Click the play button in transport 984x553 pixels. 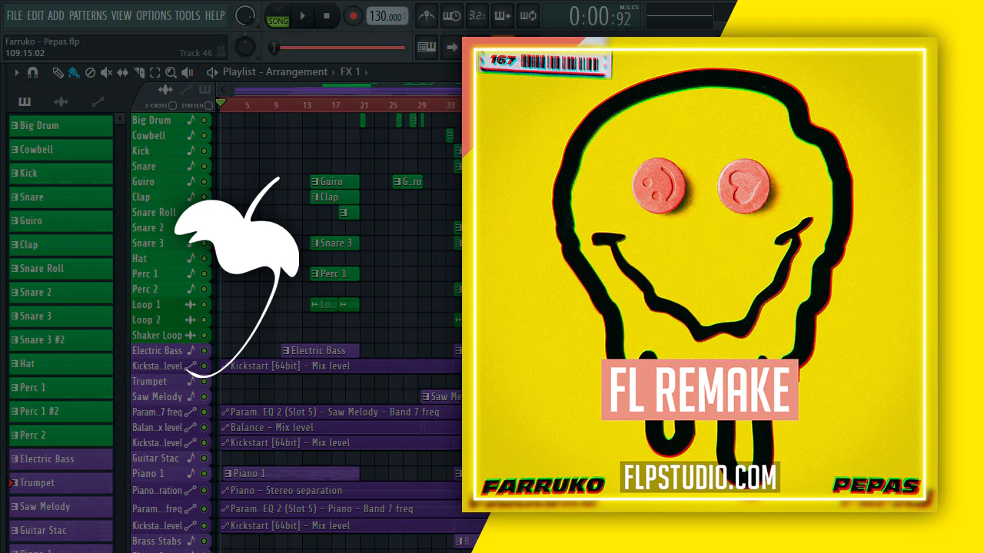302,15
